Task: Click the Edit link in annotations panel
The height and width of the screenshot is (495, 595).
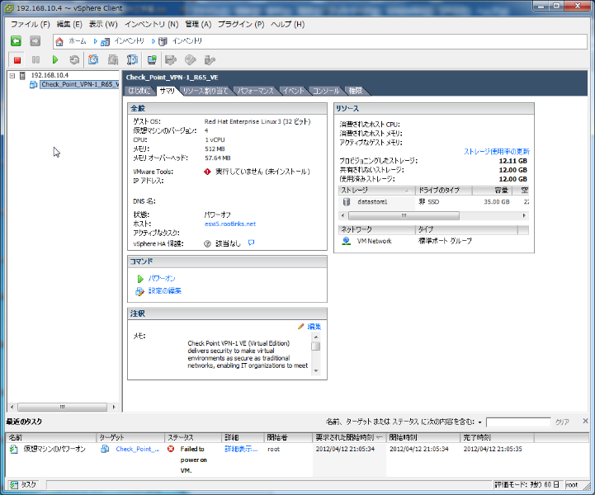Action: tap(314, 327)
